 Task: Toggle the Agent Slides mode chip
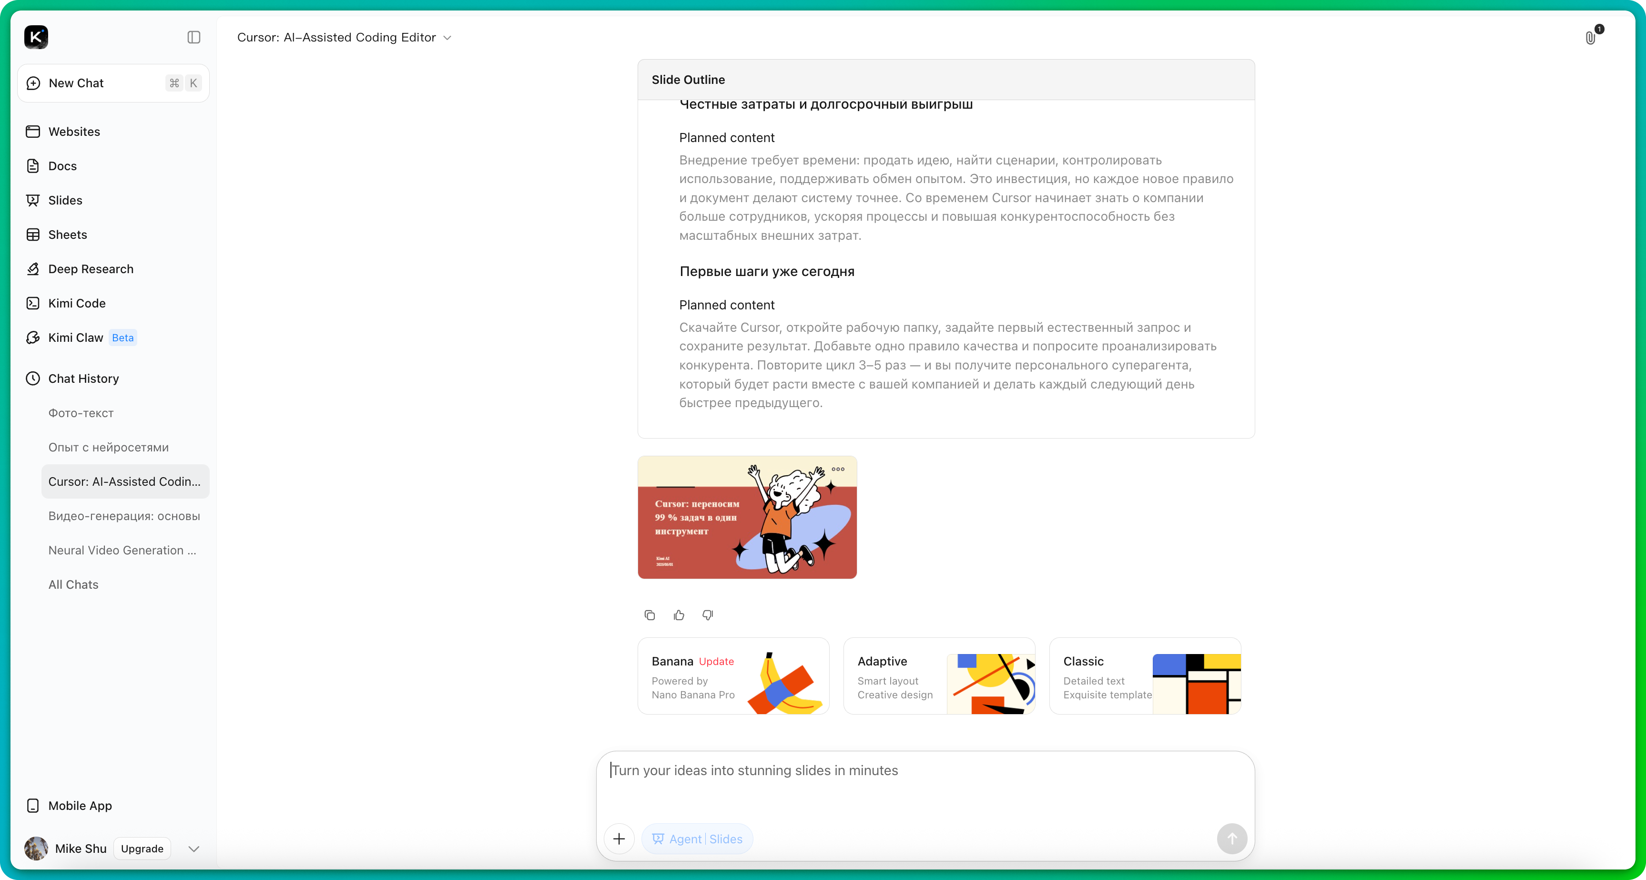pos(697,839)
